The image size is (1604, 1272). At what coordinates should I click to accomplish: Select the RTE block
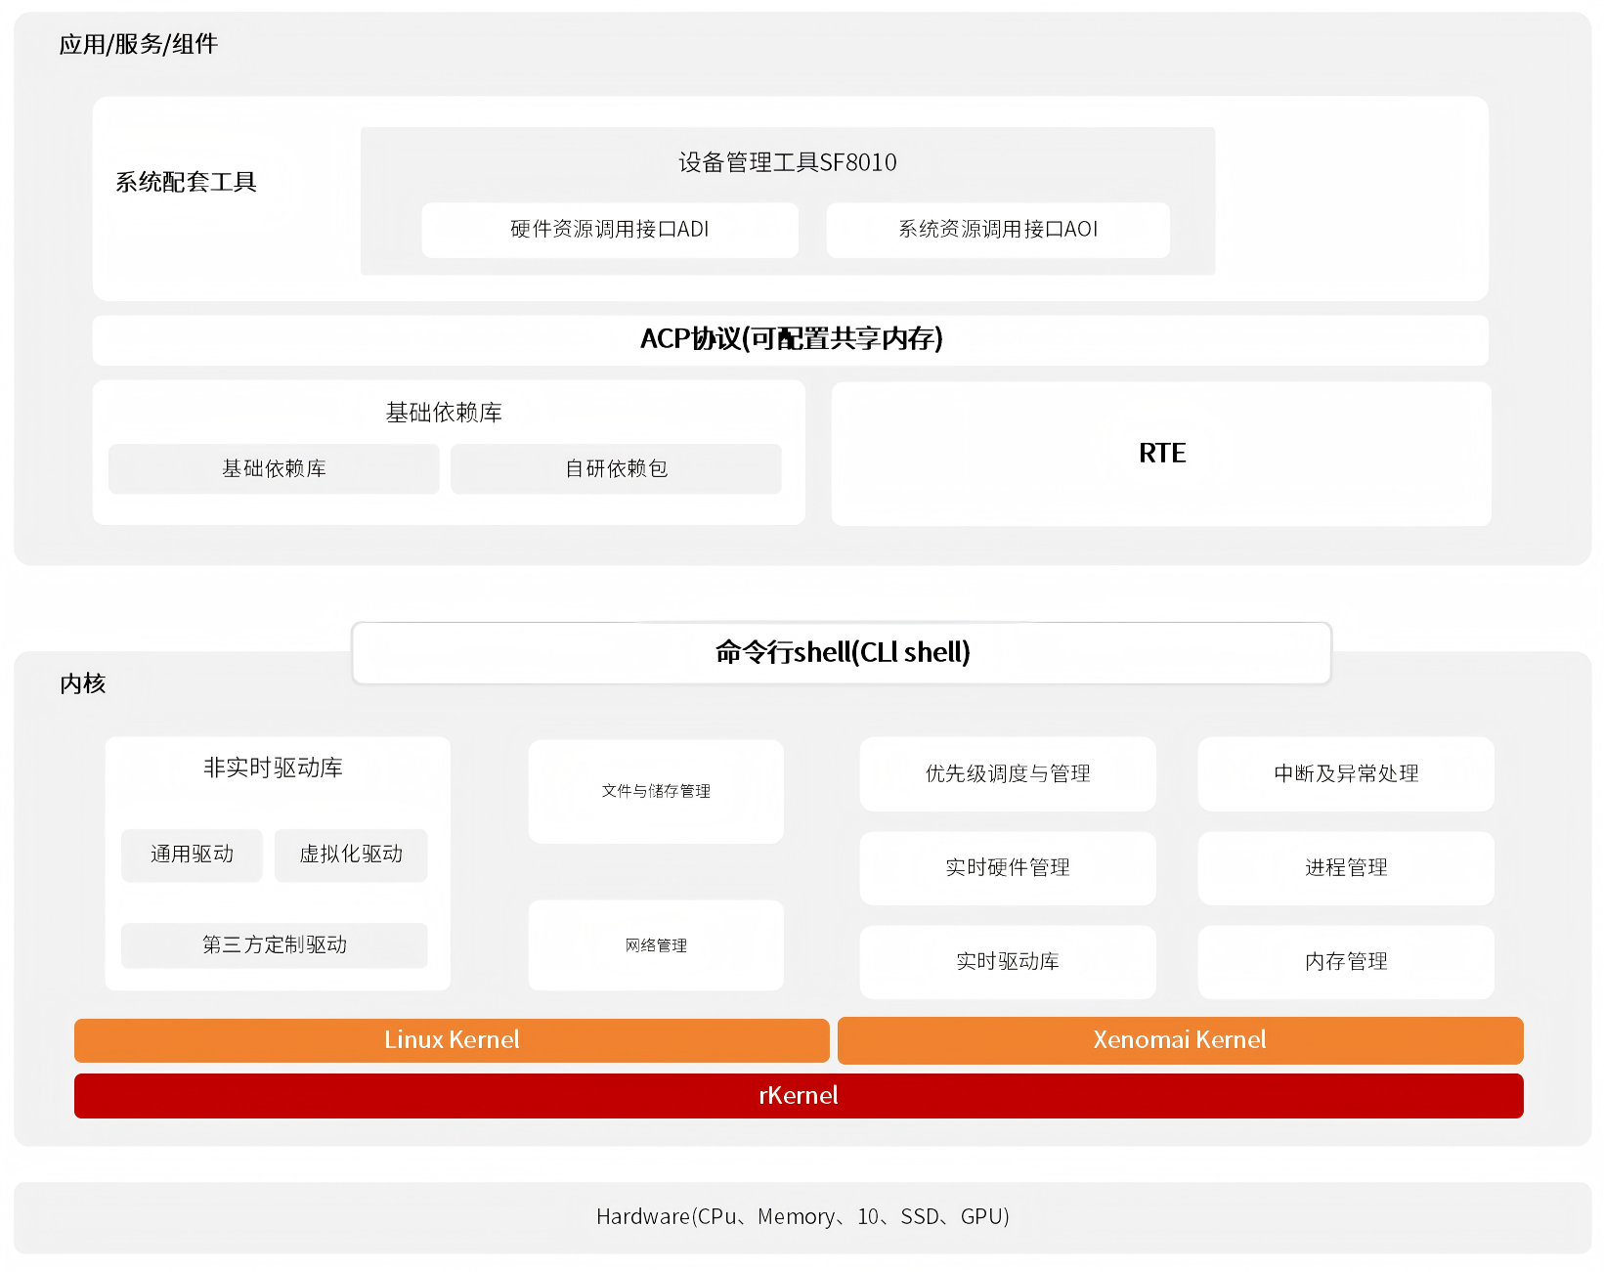point(1161,454)
